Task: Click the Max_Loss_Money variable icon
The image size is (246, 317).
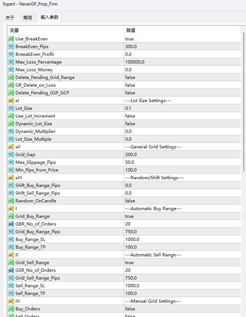Action: point(11,70)
